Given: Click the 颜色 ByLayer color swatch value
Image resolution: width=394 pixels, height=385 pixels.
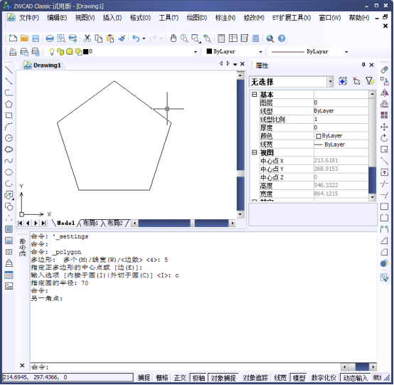Looking at the screenshot, I should 319,136.
